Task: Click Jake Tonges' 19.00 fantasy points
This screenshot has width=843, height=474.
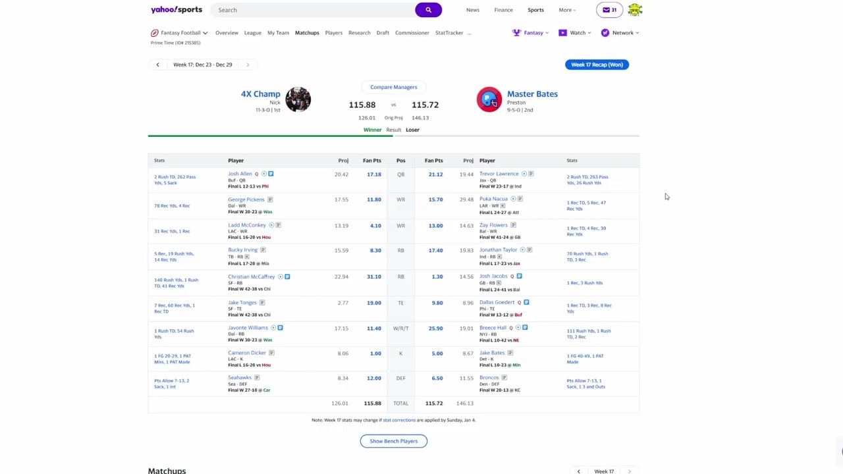Action: [373, 303]
